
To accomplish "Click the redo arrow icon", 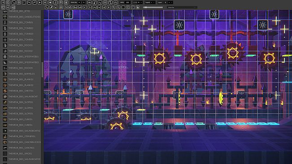I will (35, 3).
